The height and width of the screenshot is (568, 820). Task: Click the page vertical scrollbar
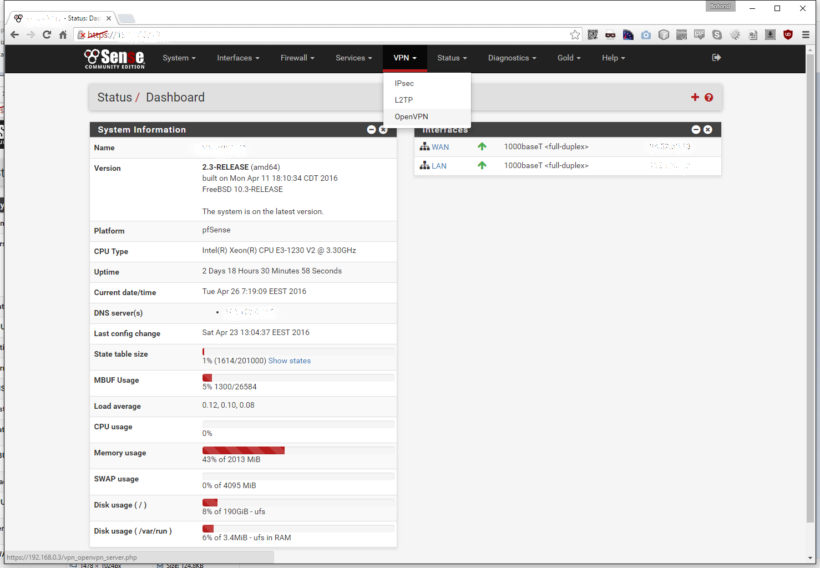click(x=810, y=288)
